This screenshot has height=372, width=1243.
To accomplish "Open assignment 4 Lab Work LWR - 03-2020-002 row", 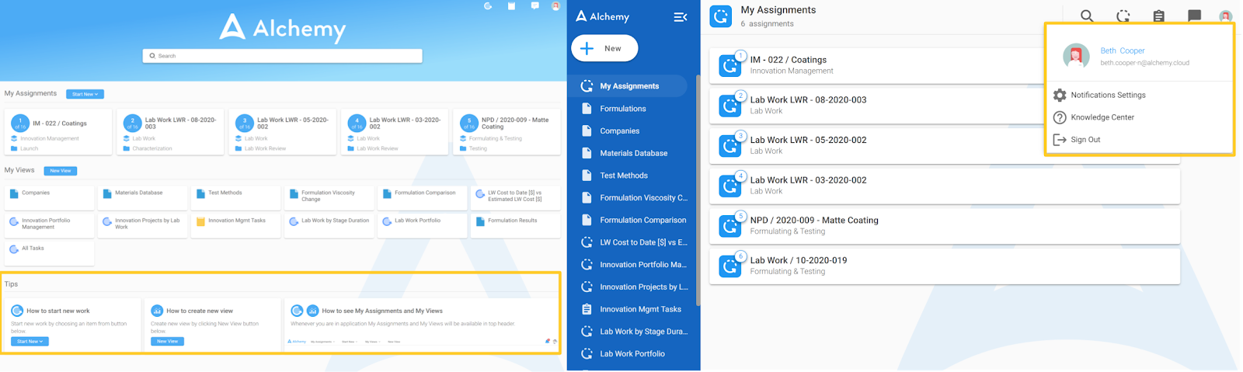I will pos(945,186).
